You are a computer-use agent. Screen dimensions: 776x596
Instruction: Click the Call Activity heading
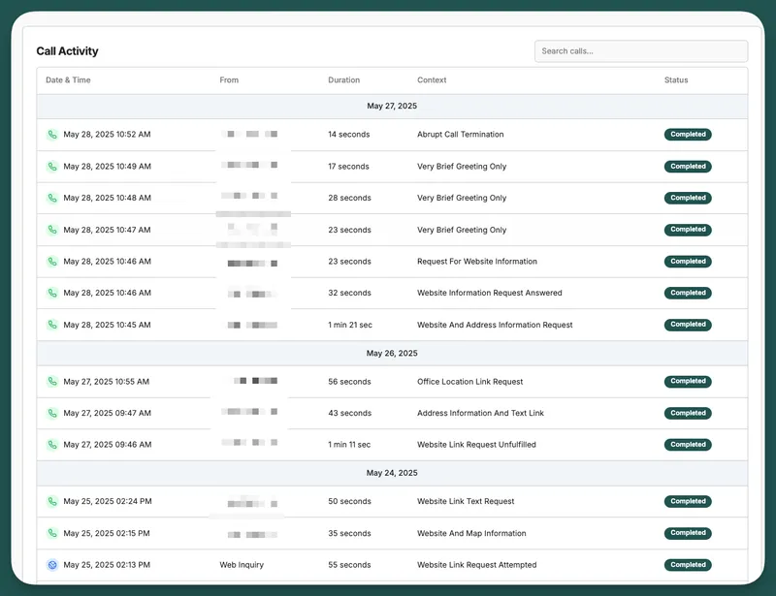click(x=67, y=51)
